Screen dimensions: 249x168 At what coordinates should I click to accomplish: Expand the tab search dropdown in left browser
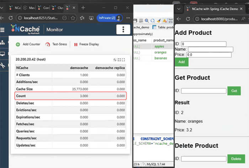(x=1, y=7)
